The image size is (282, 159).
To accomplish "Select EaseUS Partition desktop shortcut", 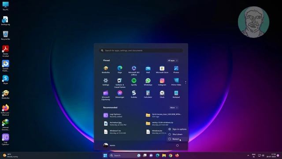I will click(5, 66).
